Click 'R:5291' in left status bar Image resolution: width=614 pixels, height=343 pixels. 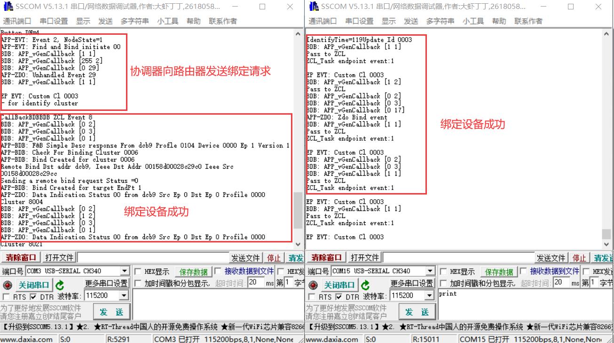click(119, 339)
